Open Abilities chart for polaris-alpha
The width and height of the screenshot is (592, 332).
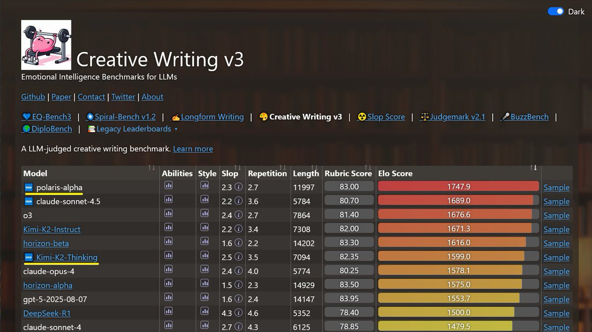click(168, 186)
